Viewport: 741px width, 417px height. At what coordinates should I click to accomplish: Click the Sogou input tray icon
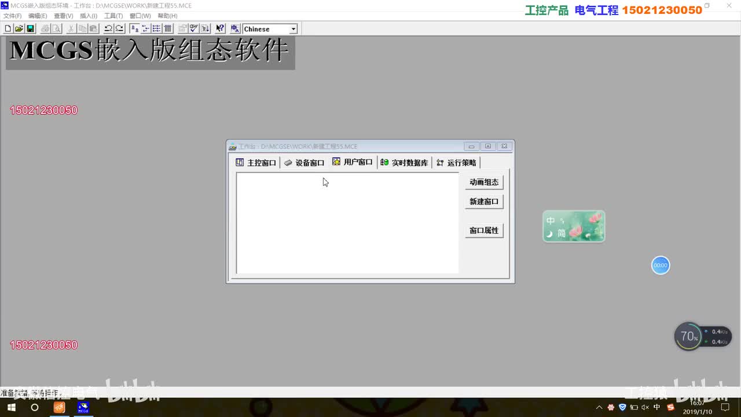(671, 408)
